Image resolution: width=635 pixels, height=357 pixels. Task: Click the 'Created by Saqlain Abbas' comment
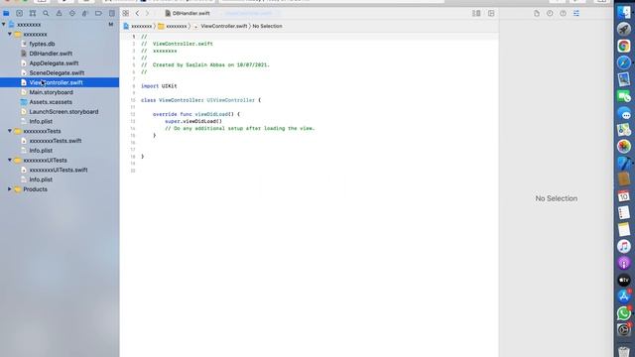pyautogui.click(x=205, y=64)
